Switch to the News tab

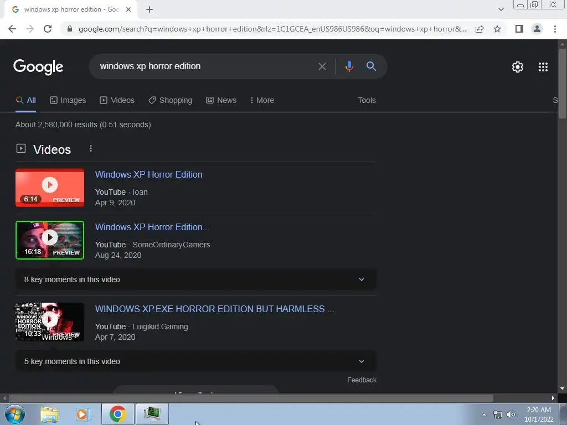click(x=221, y=101)
